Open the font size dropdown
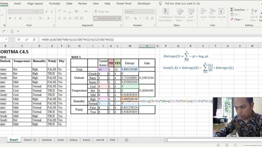 pyautogui.click(x=42, y=11)
